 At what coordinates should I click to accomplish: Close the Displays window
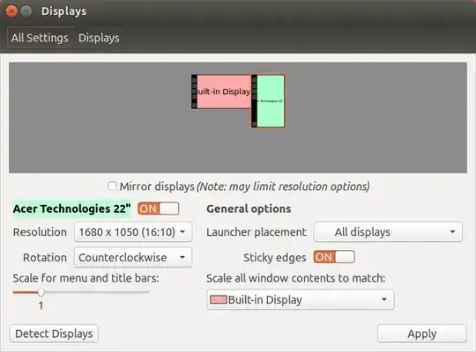[11, 11]
